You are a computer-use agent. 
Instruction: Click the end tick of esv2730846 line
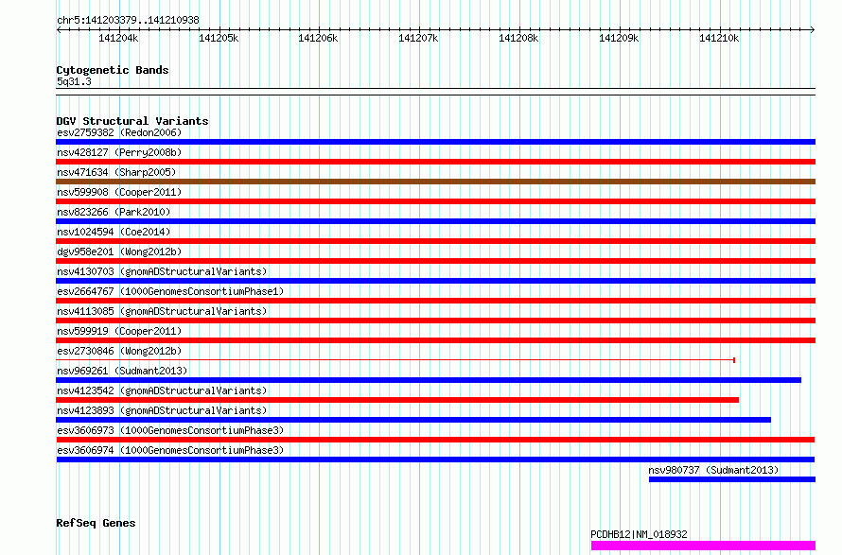(x=734, y=359)
